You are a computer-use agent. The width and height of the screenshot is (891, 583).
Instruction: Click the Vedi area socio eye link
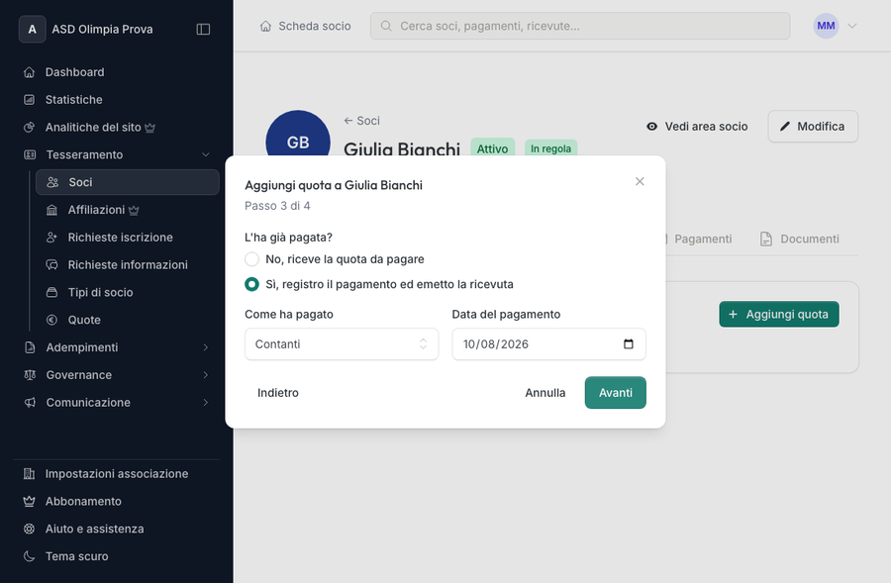pos(697,126)
